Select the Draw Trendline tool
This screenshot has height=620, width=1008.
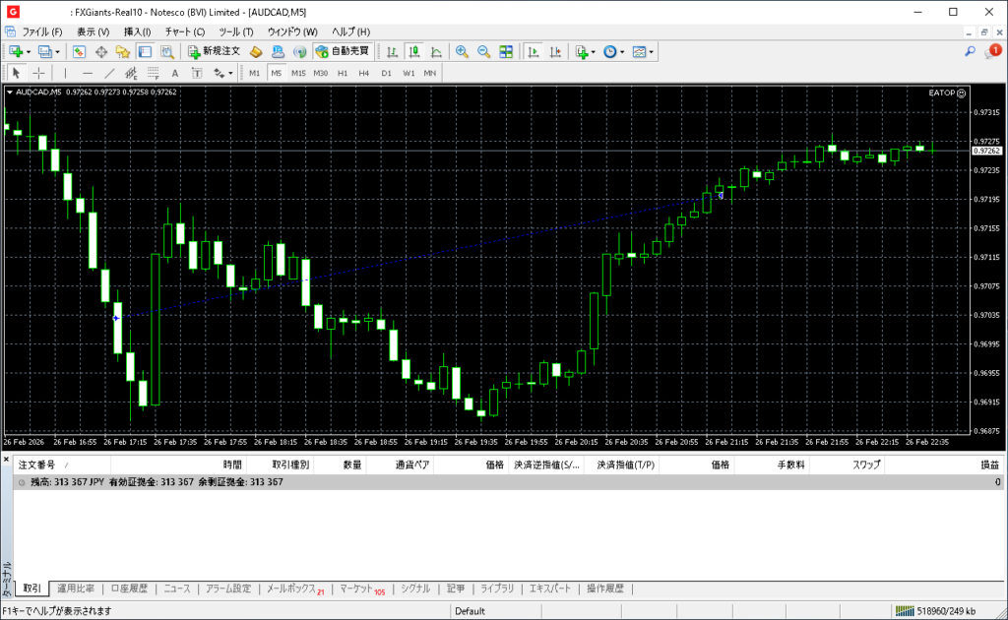click(109, 73)
